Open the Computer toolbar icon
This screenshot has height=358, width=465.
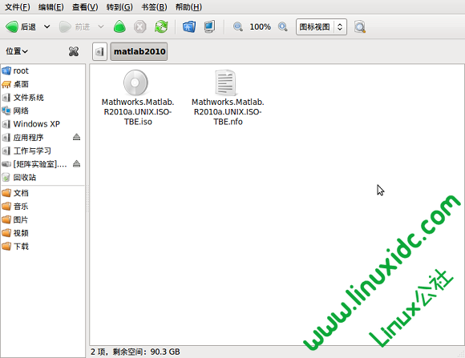210,27
